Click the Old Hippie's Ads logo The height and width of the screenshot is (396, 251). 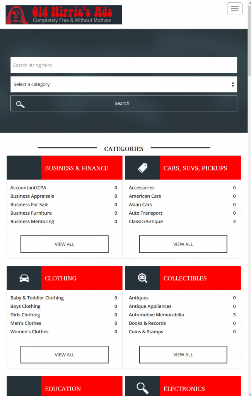click(x=64, y=15)
